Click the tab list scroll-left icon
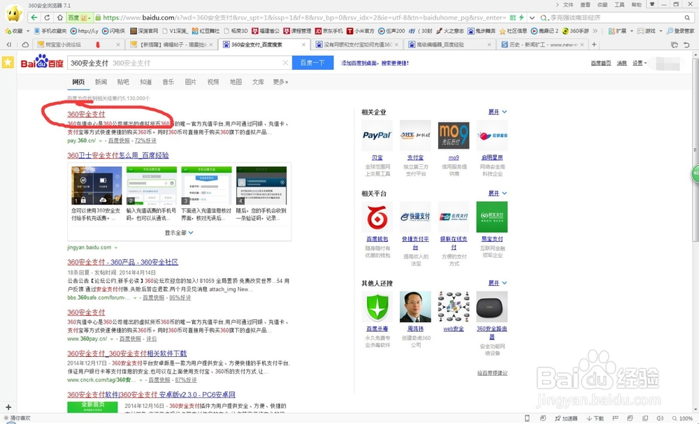The height and width of the screenshot is (424, 699). point(9,45)
